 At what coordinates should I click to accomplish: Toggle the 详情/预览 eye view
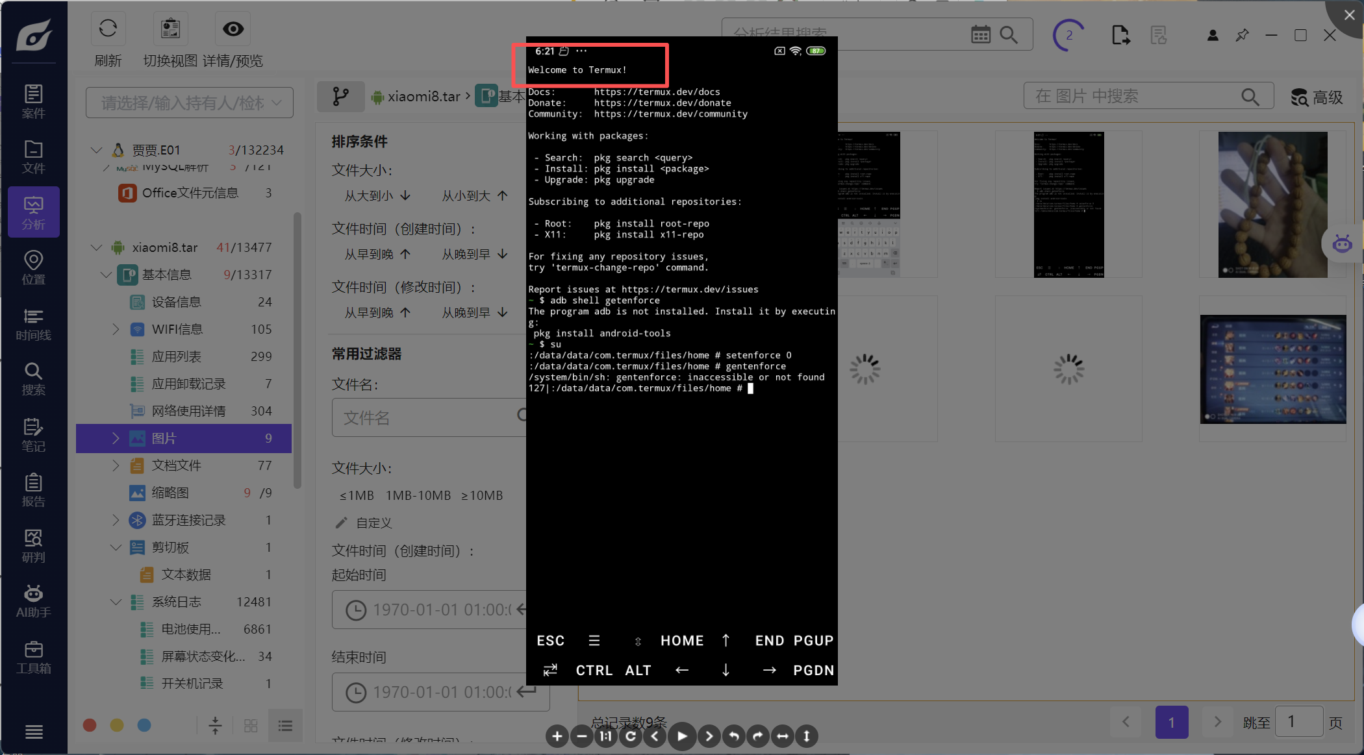pyautogui.click(x=233, y=40)
